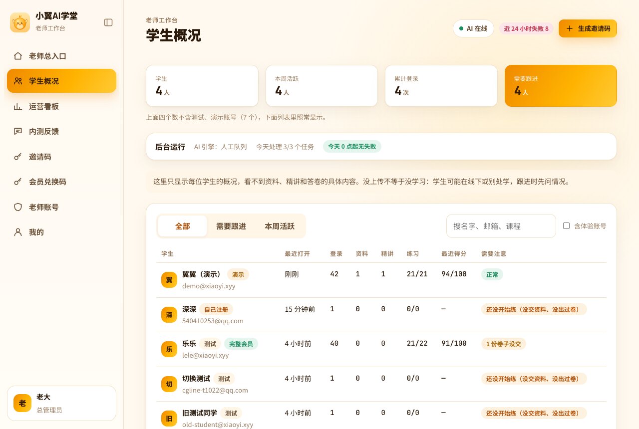Click the score 91/100 for 乐乐
639x429 pixels.
(x=454, y=343)
